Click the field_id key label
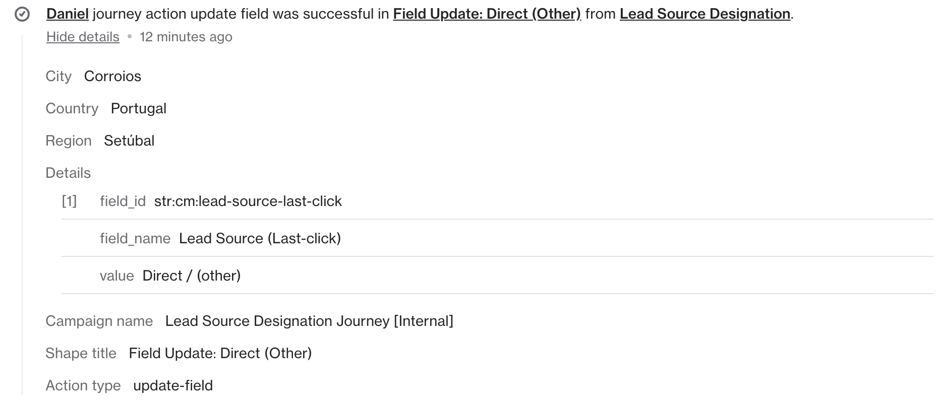 123,201
